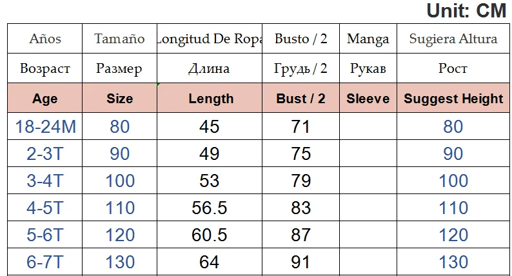Viewport: 512px width, 276px height.
Task: Select the Manga header cell
Action: (368, 39)
